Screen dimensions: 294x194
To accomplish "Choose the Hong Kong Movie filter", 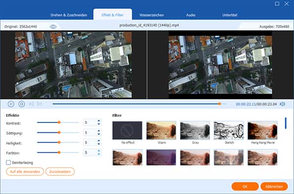I will 263,130.
